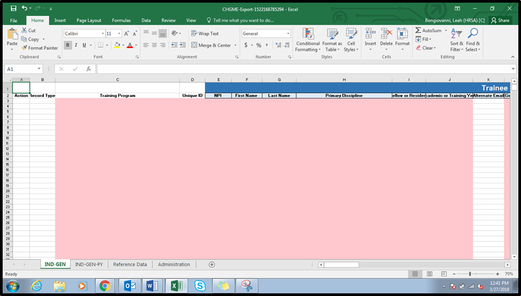Open the Page Layout ribbon tab
This screenshot has height=296, width=521.
(x=88, y=20)
